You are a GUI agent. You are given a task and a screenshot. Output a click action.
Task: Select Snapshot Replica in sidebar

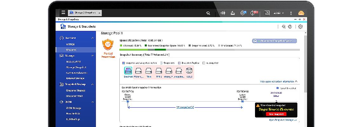coord(76,90)
